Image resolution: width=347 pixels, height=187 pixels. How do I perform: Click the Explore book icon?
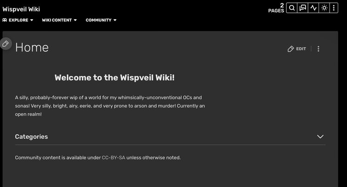point(5,20)
